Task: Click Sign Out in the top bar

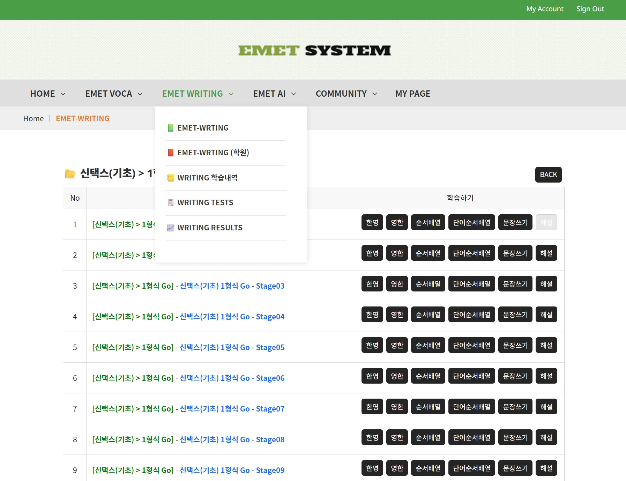Action: tap(590, 9)
